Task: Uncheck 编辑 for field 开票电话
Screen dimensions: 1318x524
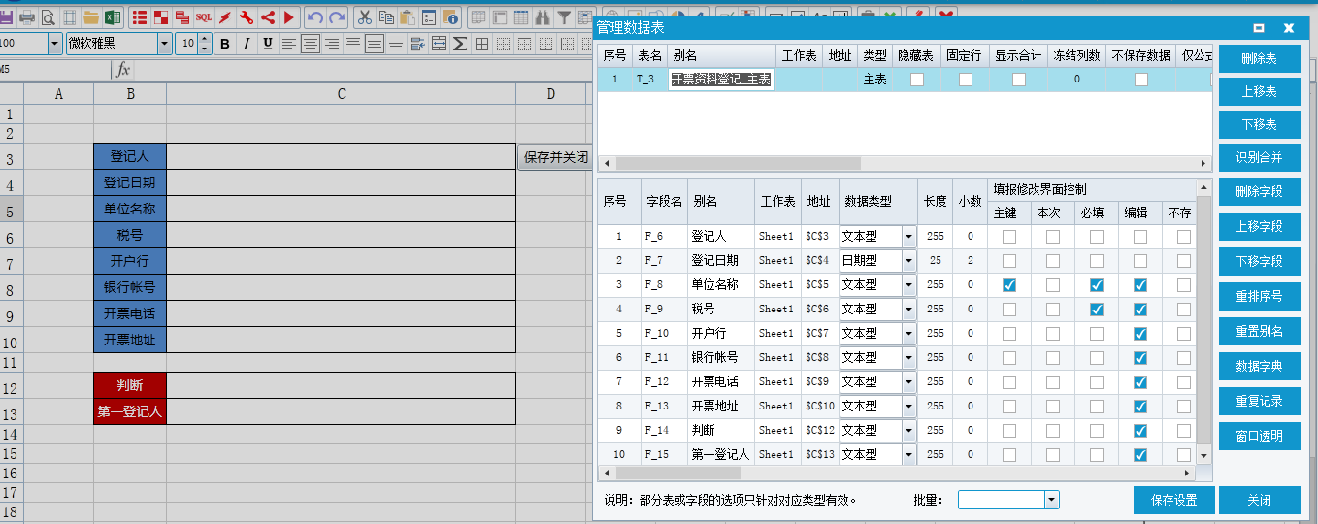Action: point(1140,382)
